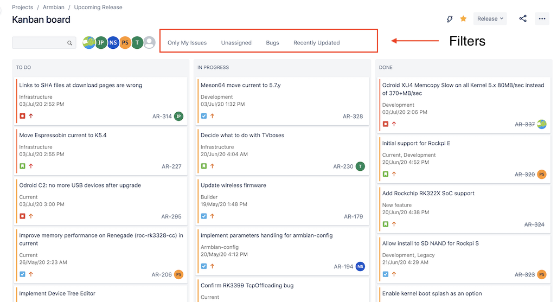
Task: Toggle the Bugs quick filter
Action: click(x=272, y=43)
